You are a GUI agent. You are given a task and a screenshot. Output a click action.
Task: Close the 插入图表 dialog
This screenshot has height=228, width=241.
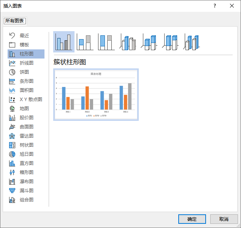[232, 6]
